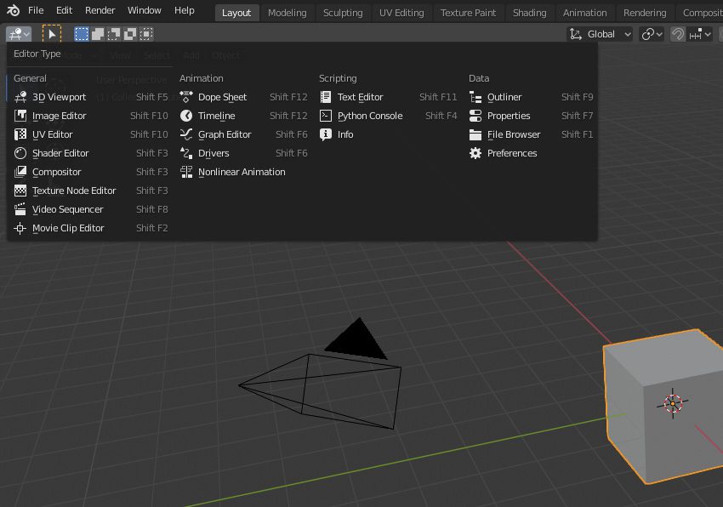Click the Blender logo icon
This screenshot has width=723, height=507.
pyautogui.click(x=13, y=10)
